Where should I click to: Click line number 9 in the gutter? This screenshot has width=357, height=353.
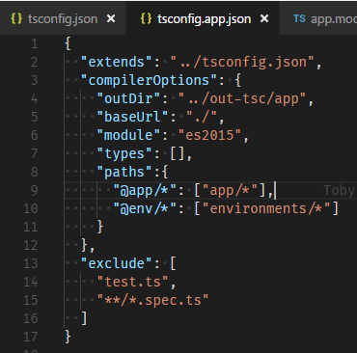pos(34,190)
